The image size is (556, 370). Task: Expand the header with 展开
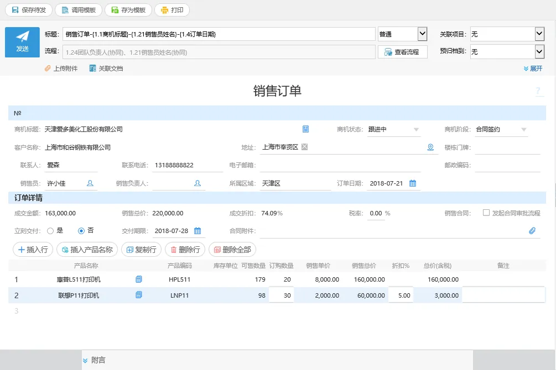tap(533, 68)
